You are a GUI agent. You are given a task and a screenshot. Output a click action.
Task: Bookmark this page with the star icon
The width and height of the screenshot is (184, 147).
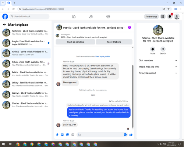coord(169,9)
